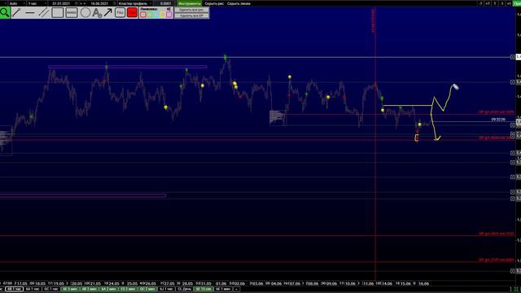Pick the red line color swatch
The width and height of the screenshot is (521, 293).
(x=143, y=15)
